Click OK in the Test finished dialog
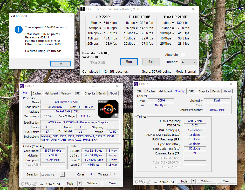This screenshot has width=245, height=190. click(60, 64)
